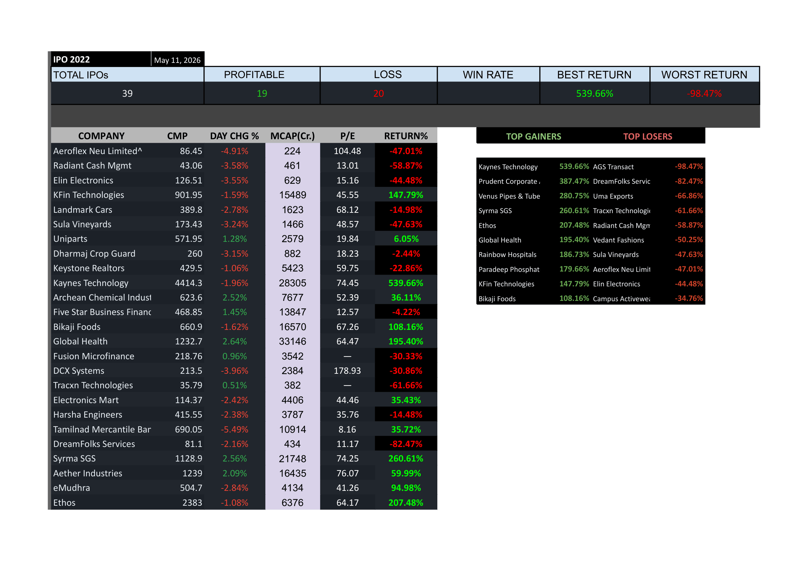Click the TOP GAINERS heading
The height and width of the screenshot is (571, 808).
click(533, 136)
